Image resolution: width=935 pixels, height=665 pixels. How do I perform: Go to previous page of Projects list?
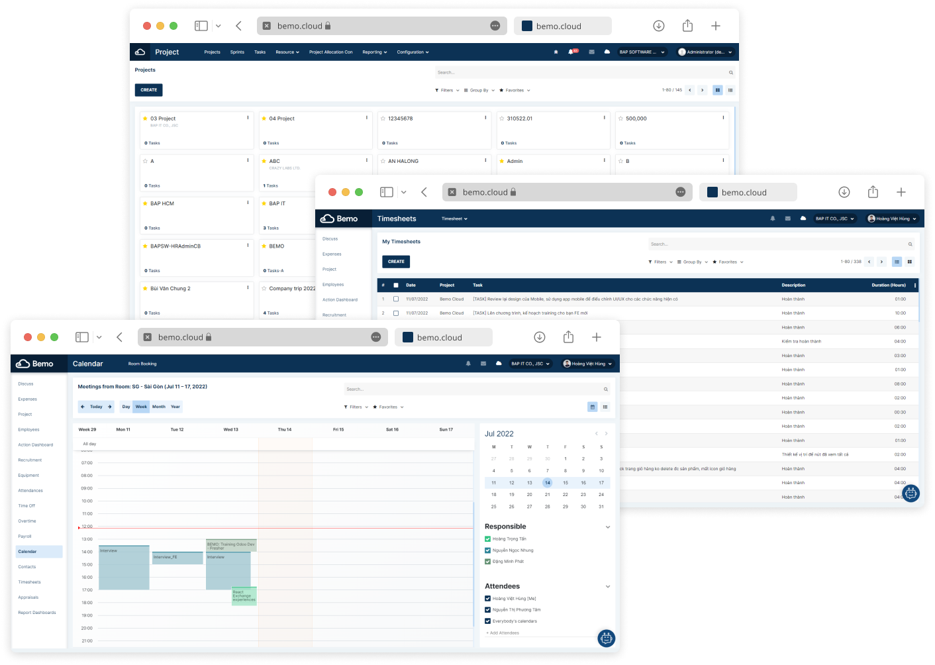(689, 90)
